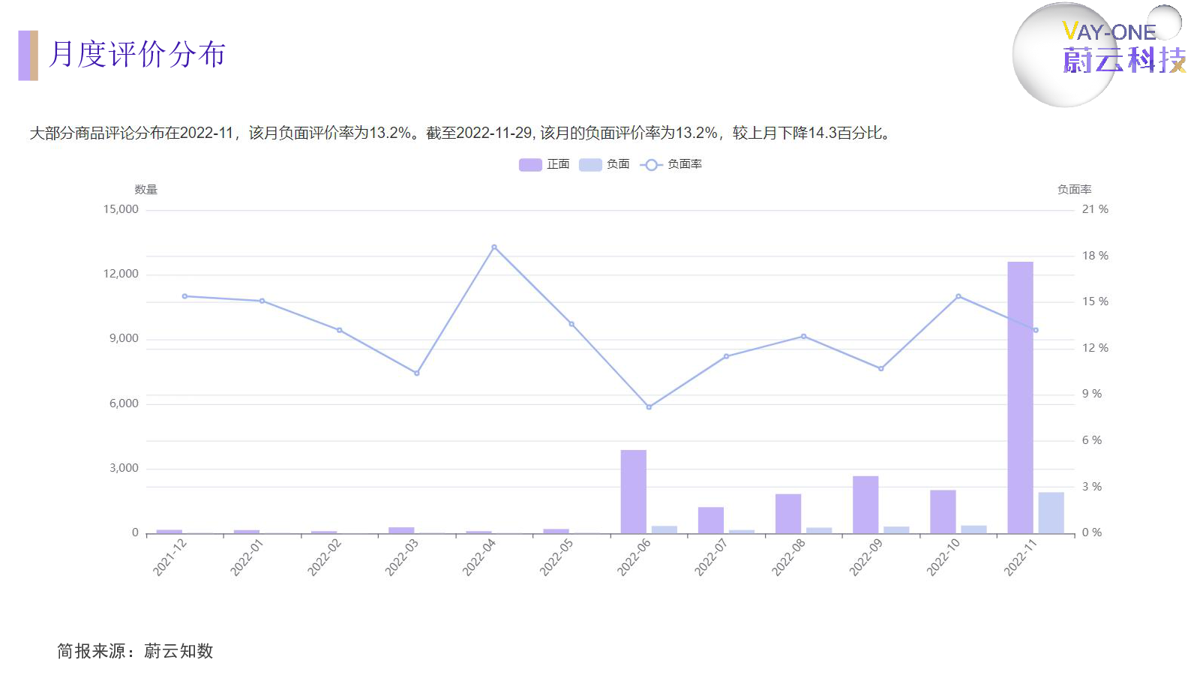
Task: Click the 2022-03 line data point
Action: point(417,373)
